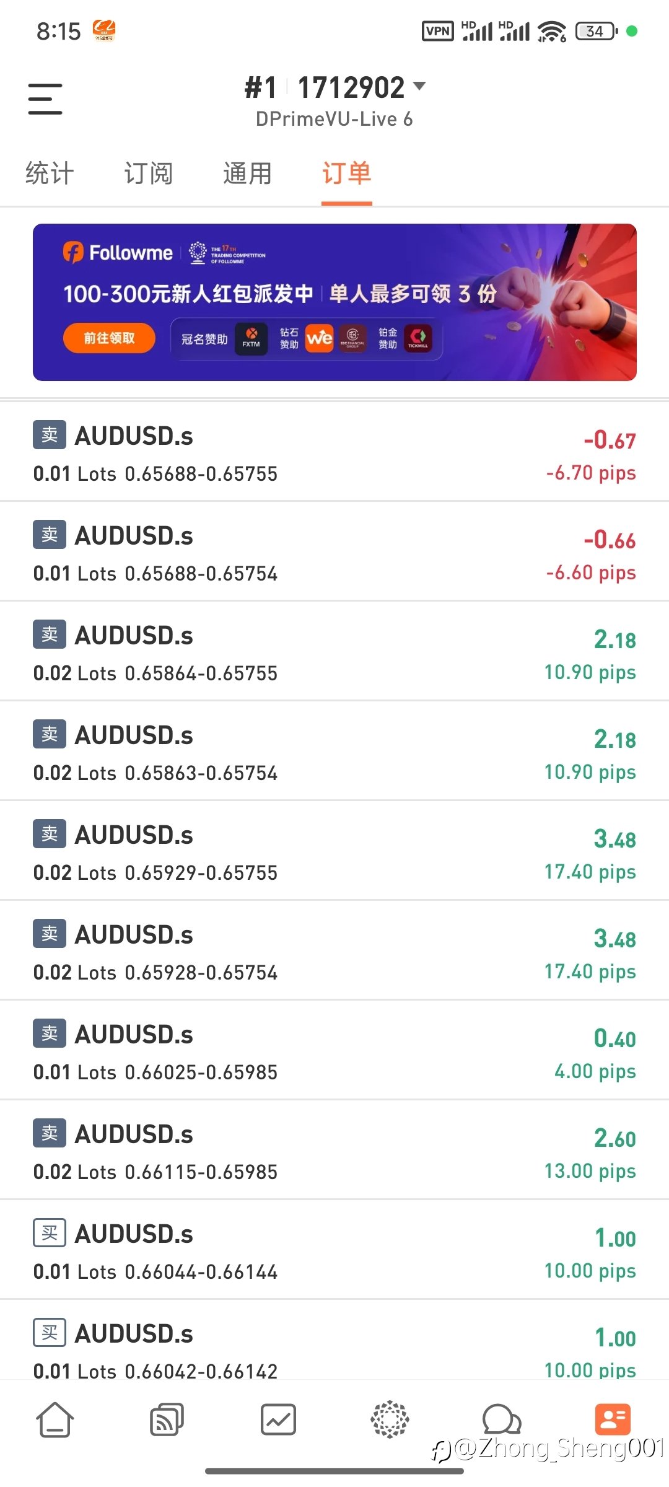Open the trading competition globe icon
The image size is (669, 1487).
[x=390, y=1419]
